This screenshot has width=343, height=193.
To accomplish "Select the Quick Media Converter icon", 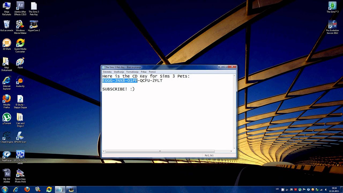I will click(20, 43).
